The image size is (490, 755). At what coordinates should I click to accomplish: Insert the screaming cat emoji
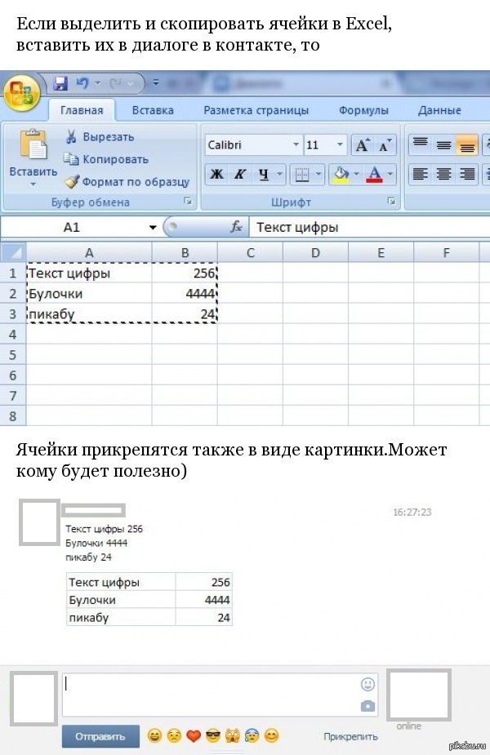(x=232, y=735)
